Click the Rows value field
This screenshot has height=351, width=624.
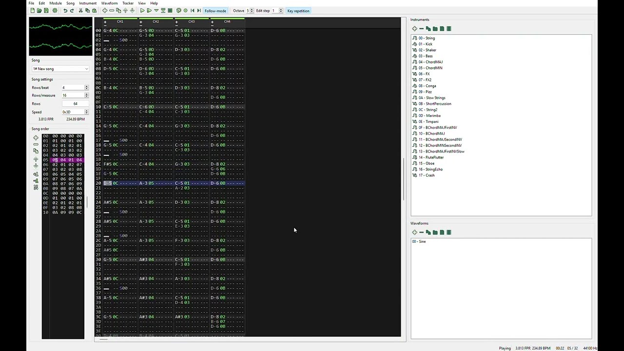pos(75,104)
